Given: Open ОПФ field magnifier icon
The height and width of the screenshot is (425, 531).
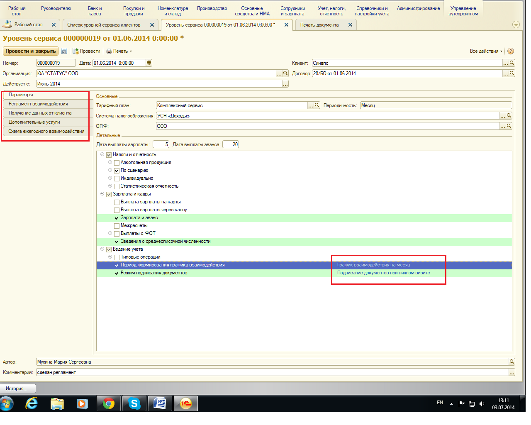Looking at the screenshot, I should (509, 126).
